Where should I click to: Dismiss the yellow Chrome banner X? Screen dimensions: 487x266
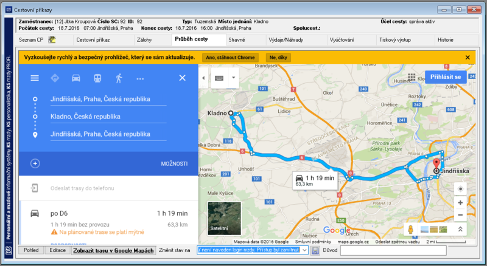point(468,57)
